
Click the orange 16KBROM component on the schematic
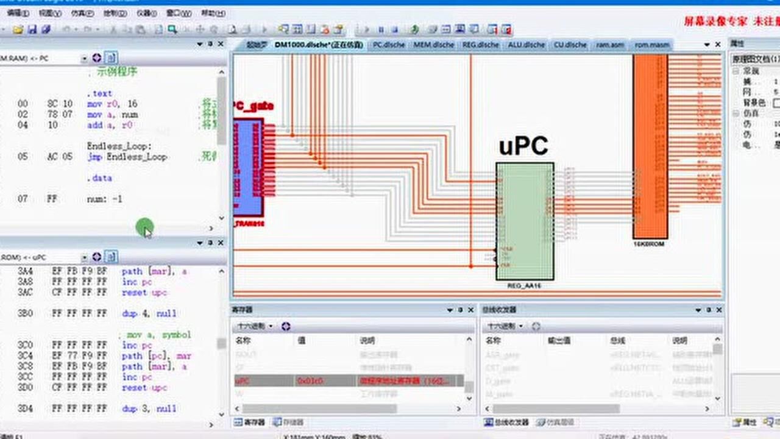pyautogui.click(x=650, y=146)
